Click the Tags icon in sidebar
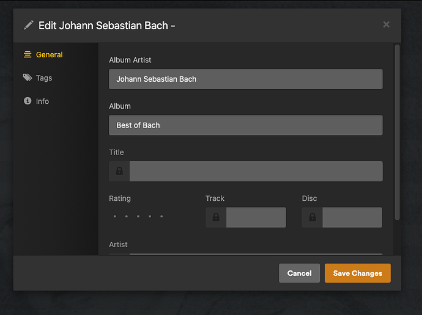 [28, 78]
